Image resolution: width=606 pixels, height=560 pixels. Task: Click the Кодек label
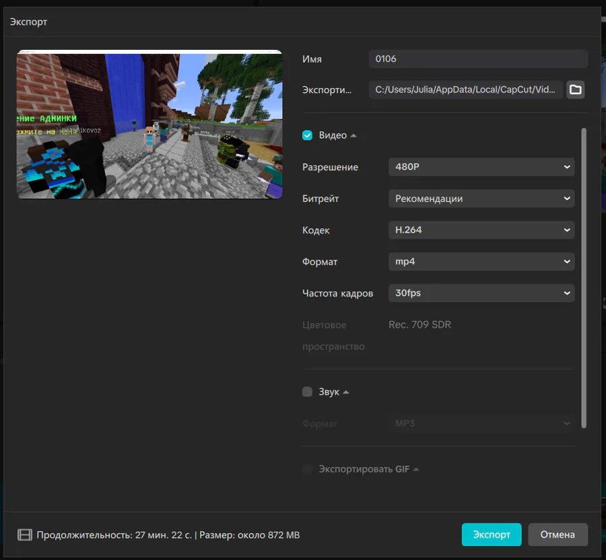pyautogui.click(x=316, y=231)
